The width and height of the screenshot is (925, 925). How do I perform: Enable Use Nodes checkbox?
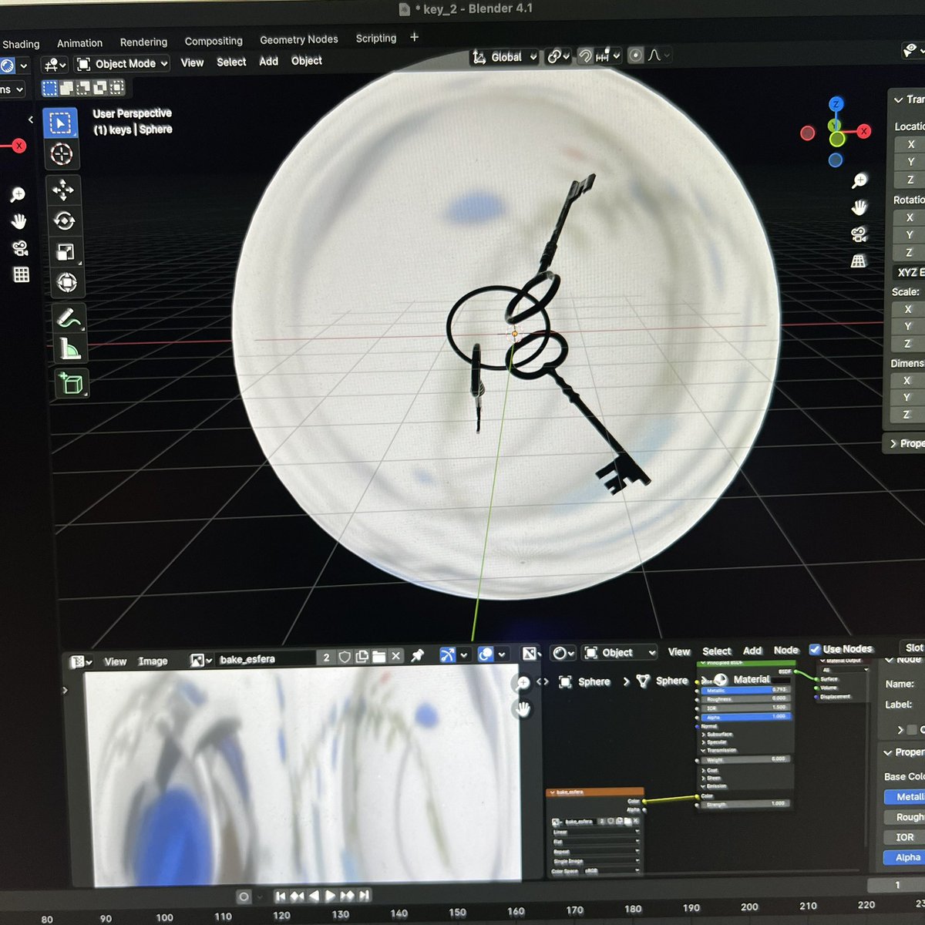click(815, 649)
